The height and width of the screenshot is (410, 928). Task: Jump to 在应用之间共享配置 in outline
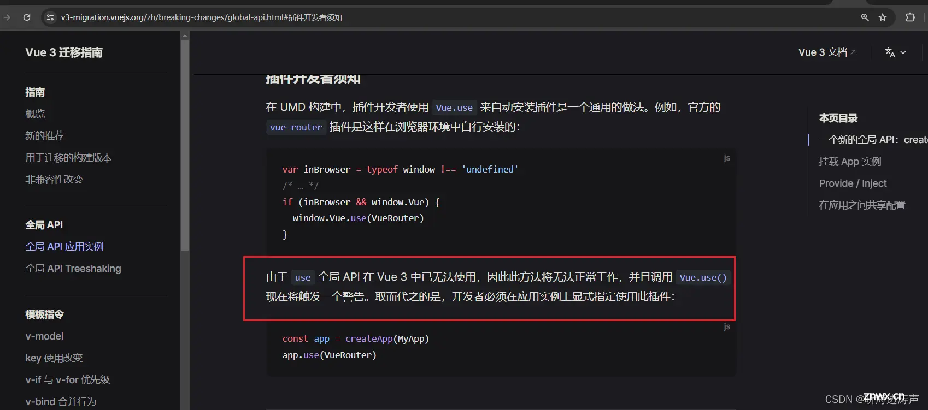[x=862, y=205]
